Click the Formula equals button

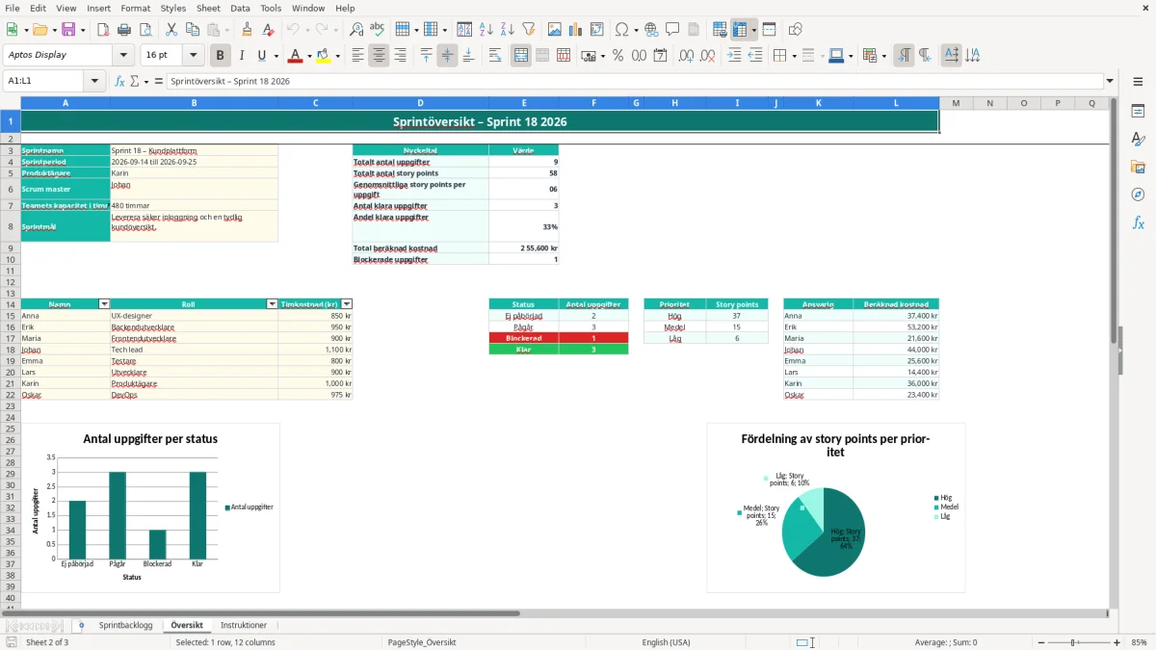pyautogui.click(x=158, y=81)
